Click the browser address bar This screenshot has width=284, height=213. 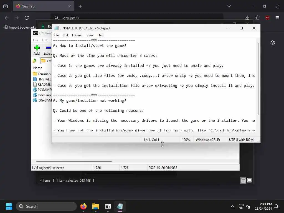(137, 18)
